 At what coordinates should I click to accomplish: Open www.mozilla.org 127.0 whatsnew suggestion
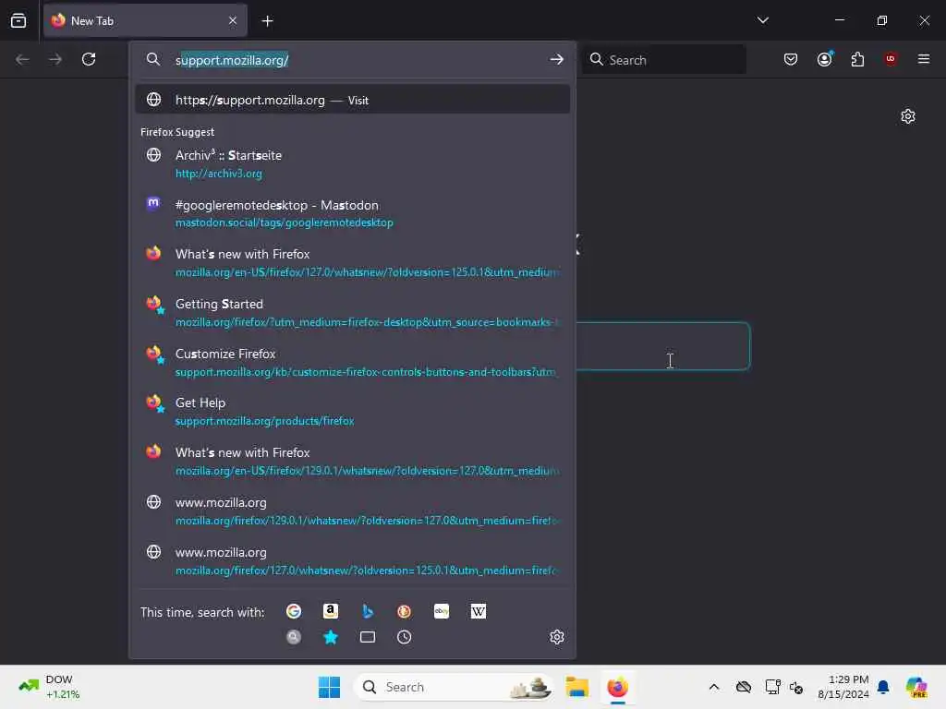click(352, 560)
